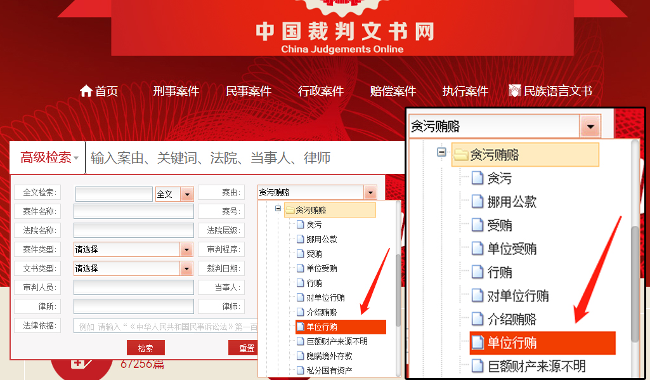Open the 案由 dropdown arrow in search form

tap(370, 192)
